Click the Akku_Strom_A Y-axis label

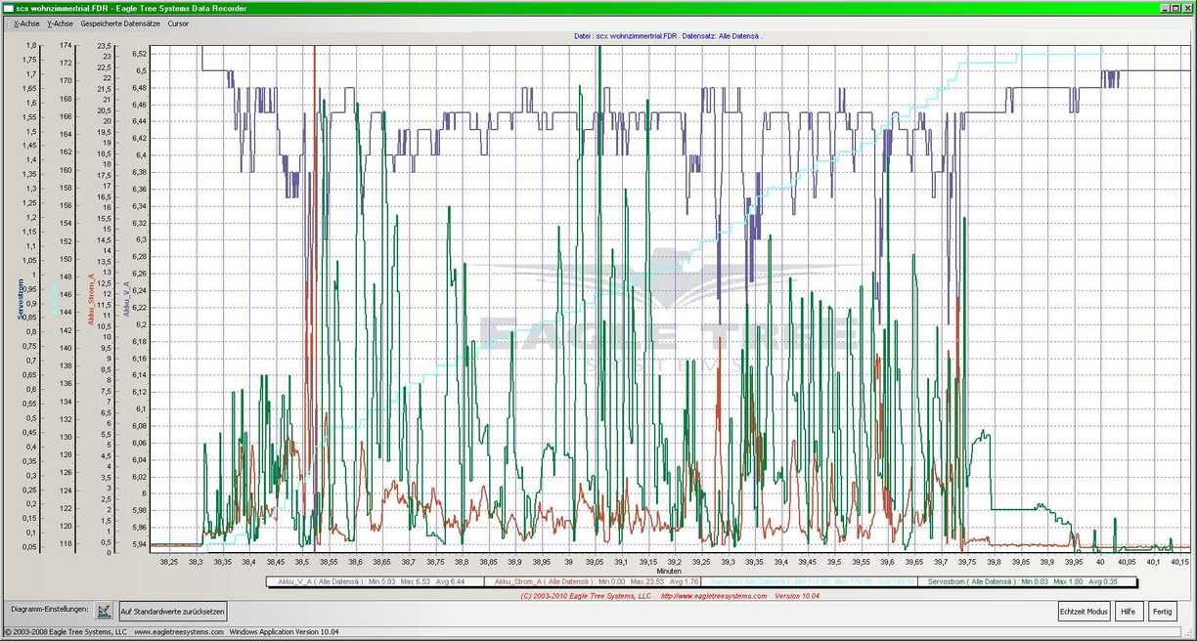(x=92, y=297)
